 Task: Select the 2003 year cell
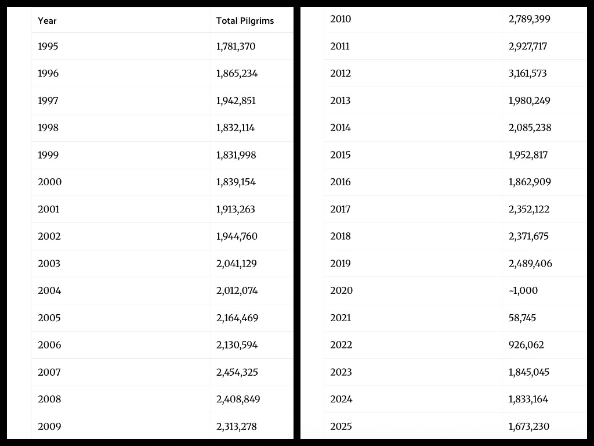click(x=49, y=264)
